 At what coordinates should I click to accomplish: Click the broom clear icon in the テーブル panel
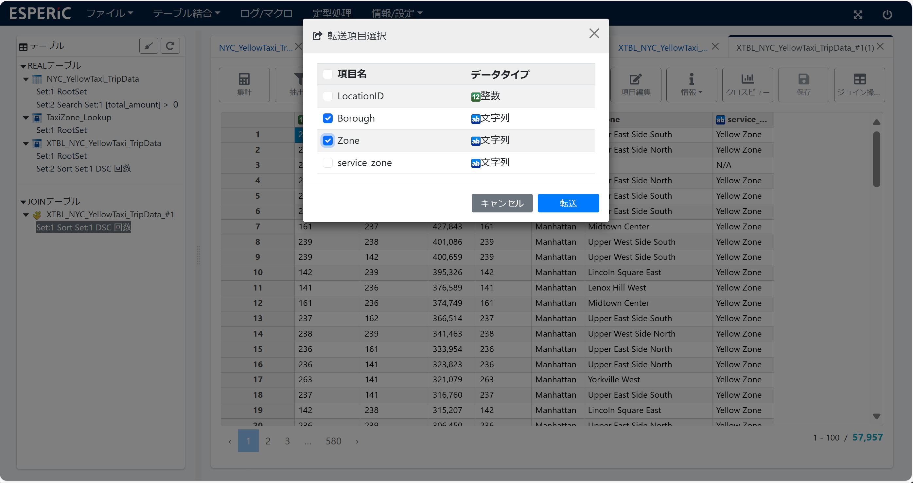149,46
